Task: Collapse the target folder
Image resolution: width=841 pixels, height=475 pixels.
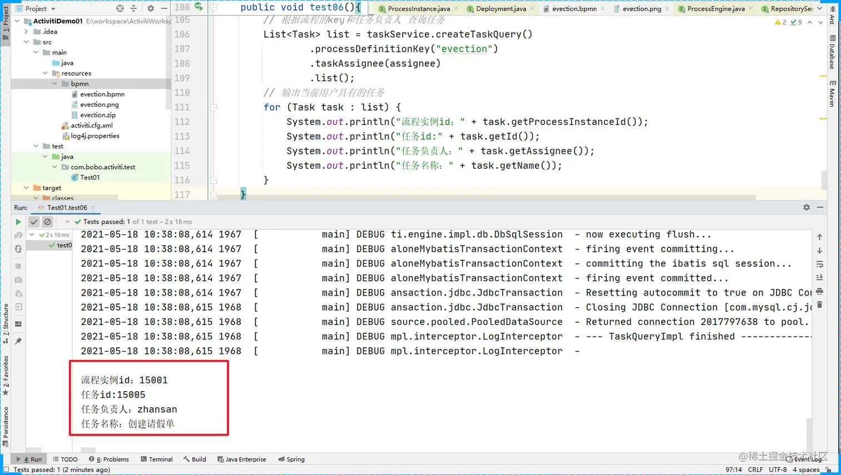Action: 26,188
